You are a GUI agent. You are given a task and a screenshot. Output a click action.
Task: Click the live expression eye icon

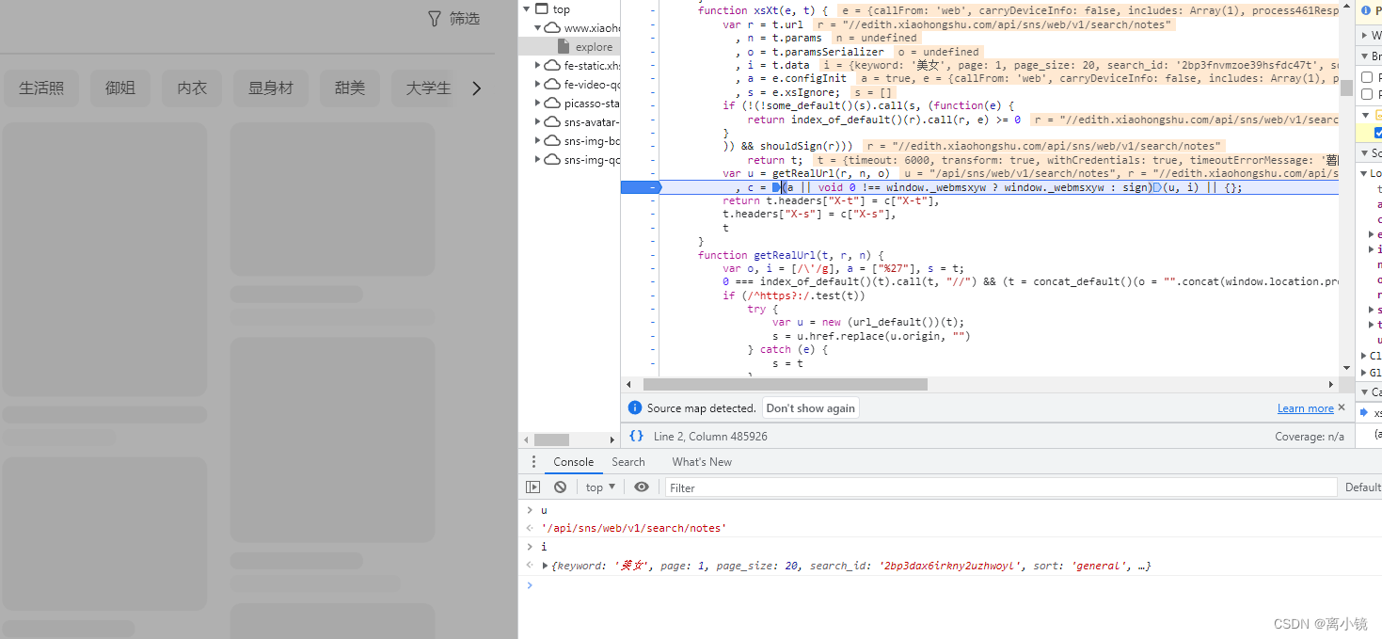(642, 487)
